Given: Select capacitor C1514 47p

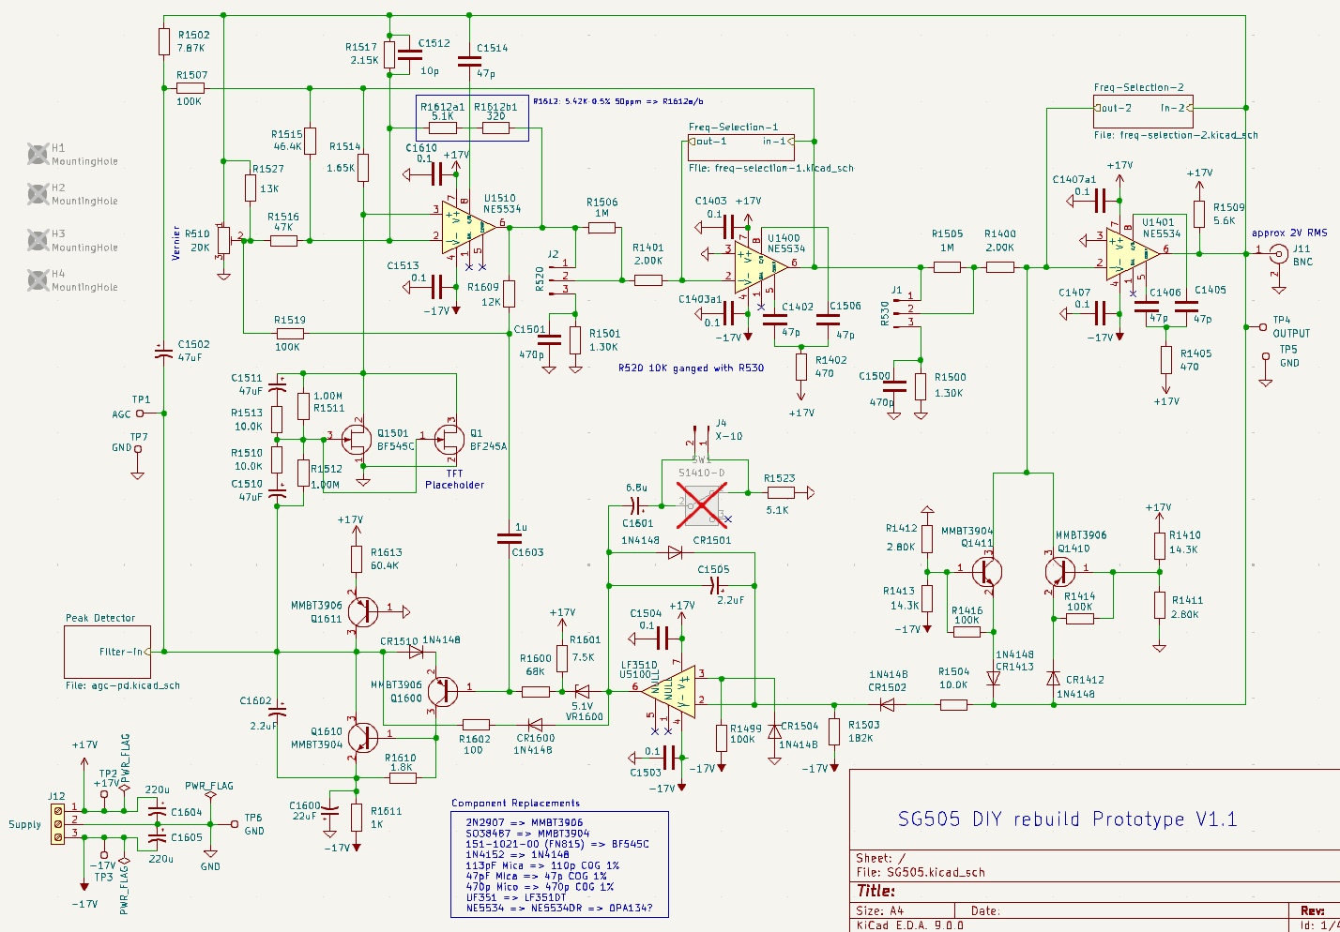Looking at the screenshot, I should (x=469, y=61).
